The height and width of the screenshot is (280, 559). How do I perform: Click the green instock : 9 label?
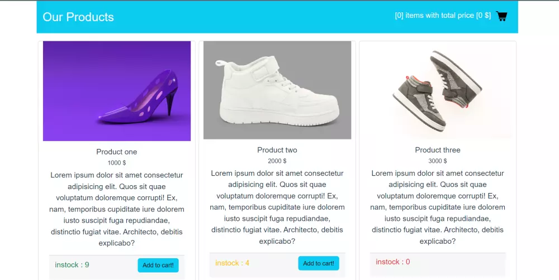coord(72,265)
